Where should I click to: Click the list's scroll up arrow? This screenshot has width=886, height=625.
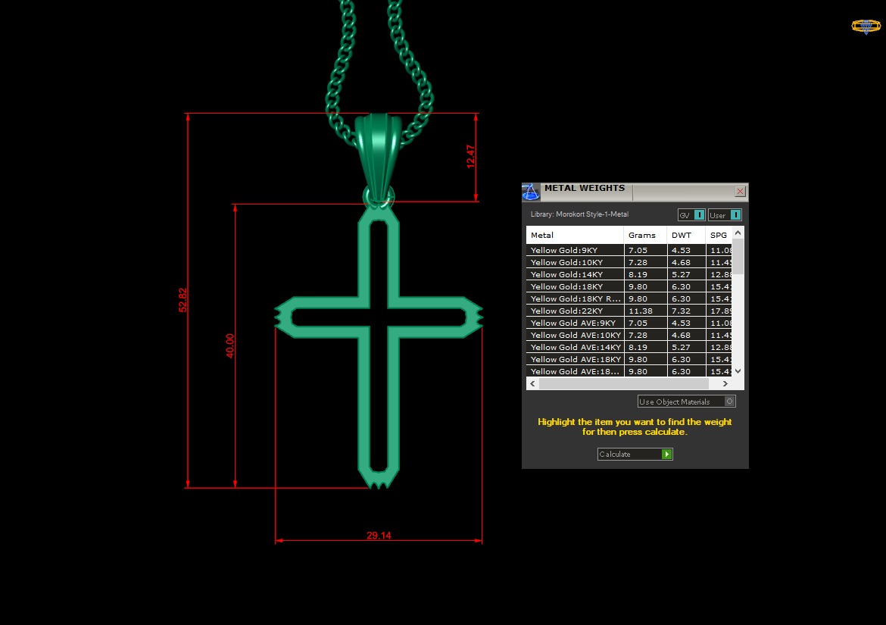[738, 233]
